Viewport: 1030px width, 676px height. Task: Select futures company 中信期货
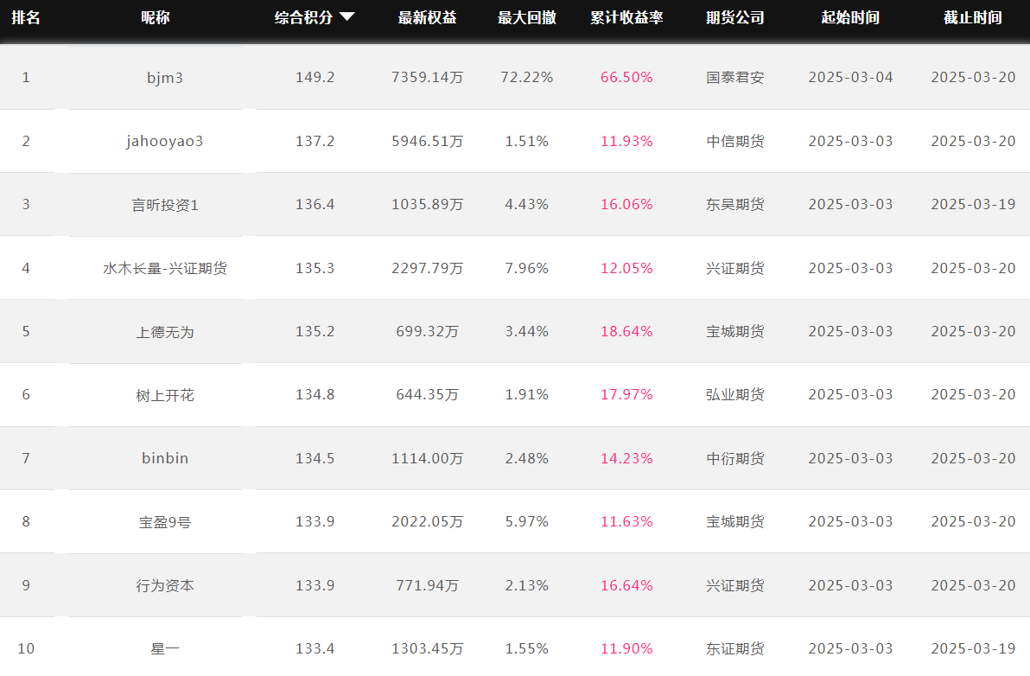tap(735, 141)
